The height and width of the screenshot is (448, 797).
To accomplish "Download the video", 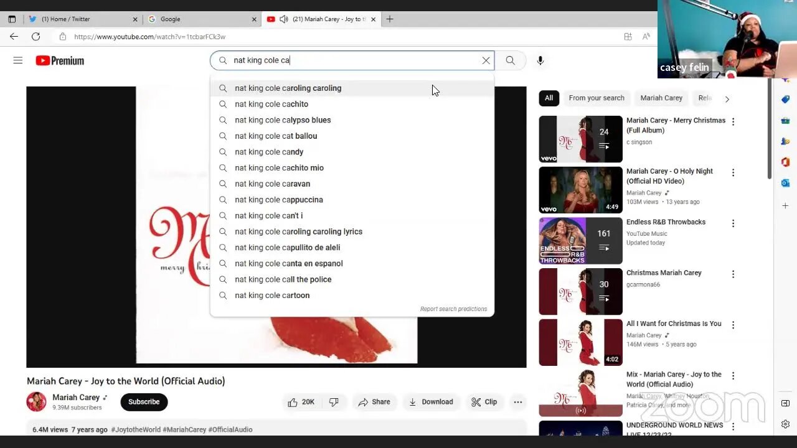I will 431,402.
